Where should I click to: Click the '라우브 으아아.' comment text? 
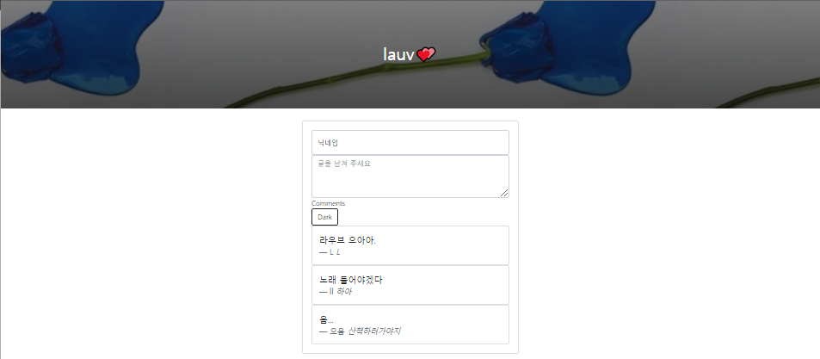coord(348,240)
